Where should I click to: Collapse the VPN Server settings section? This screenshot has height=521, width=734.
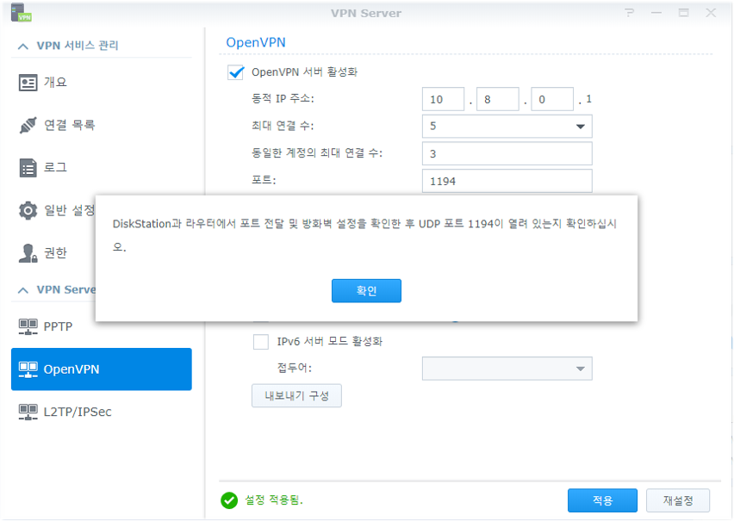23,290
